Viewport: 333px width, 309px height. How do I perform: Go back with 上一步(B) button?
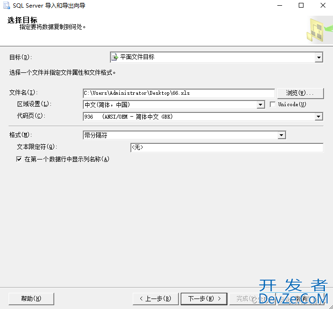[x=156, y=299]
